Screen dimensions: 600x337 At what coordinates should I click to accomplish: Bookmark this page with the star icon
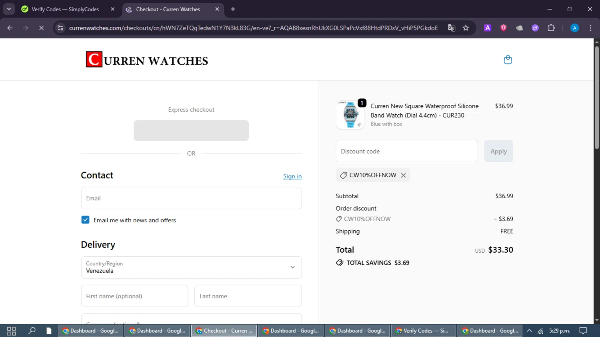[x=466, y=28]
